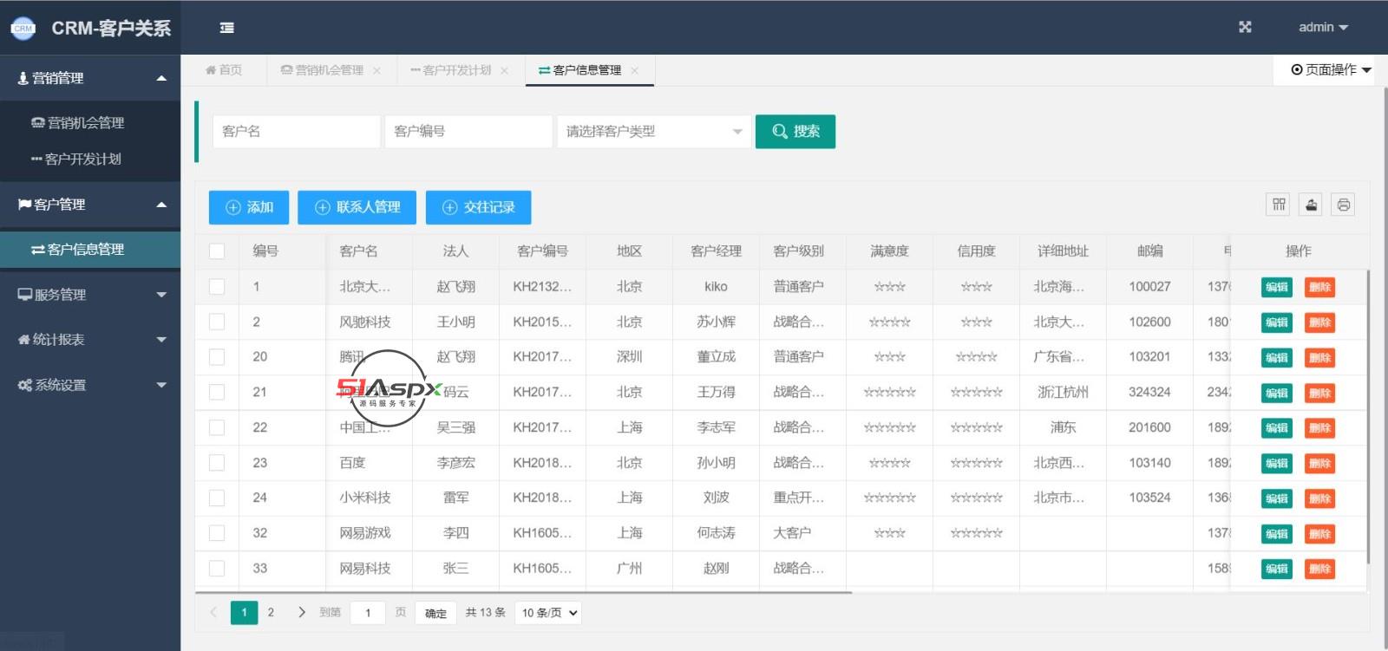Check the 网易游戏 row checkbox
This screenshot has height=651, width=1388.
click(x=217, y=533)
